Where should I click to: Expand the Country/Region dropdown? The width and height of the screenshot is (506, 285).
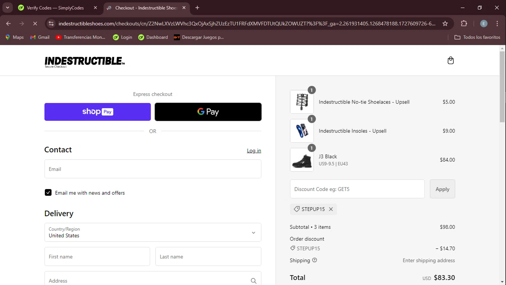[x=153, y=232]
